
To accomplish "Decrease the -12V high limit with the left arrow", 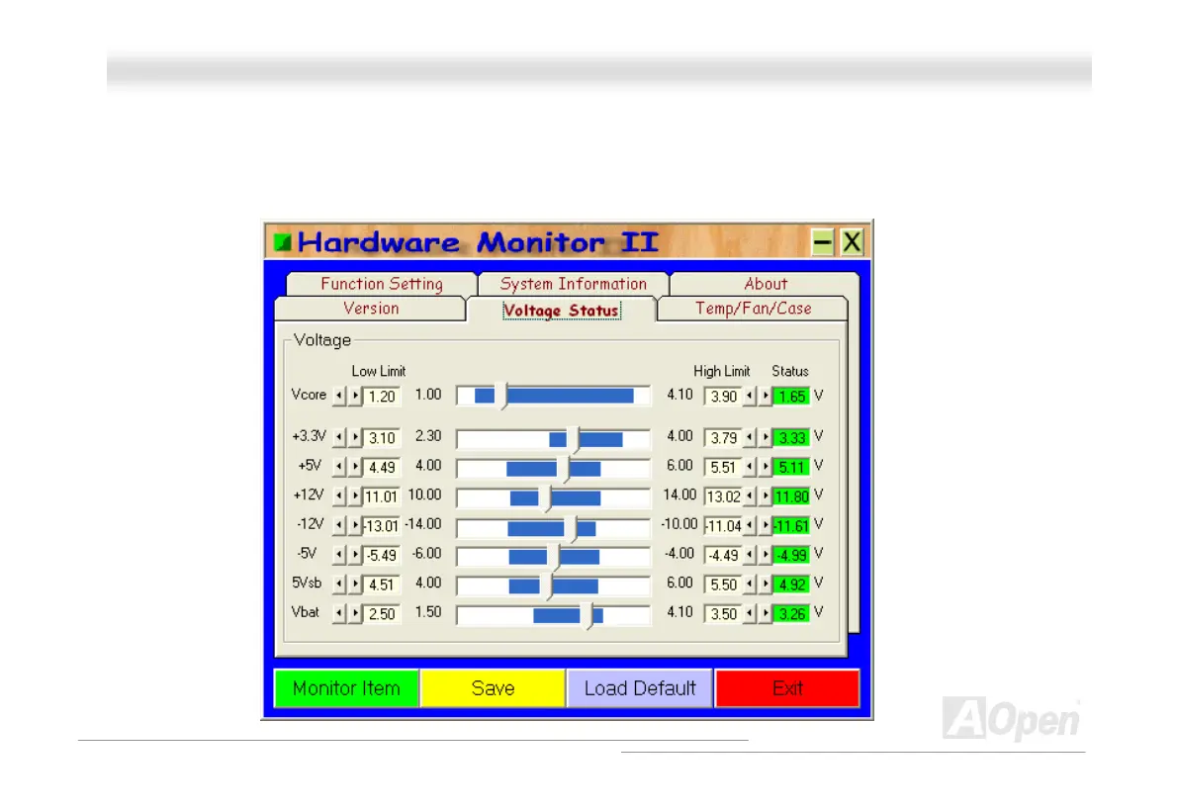I will (x=749, y=525).
